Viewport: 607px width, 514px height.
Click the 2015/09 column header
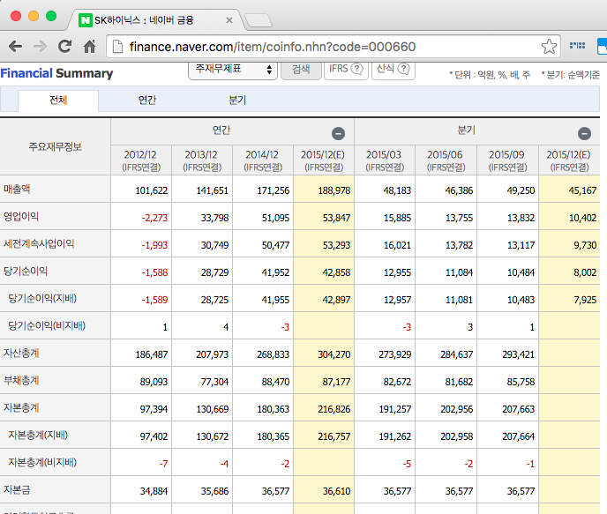[x=507, y=160]
